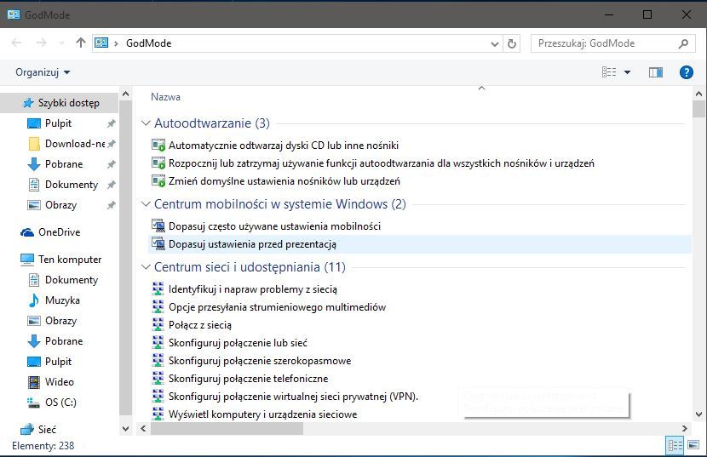Click the Forward navigation arrow
707x457 pixels.
click(41, 43)
